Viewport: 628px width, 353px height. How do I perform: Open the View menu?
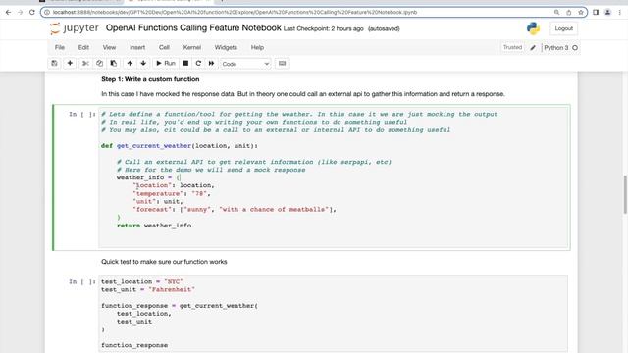point(109,47)
